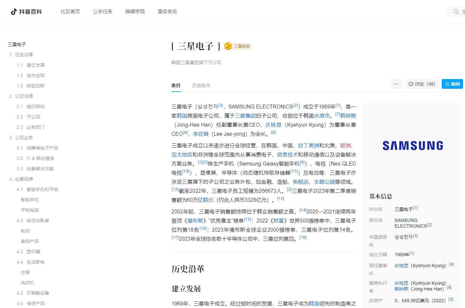Open 庆桂显 link in intro paragraph
This screenshot has width=465, height=308.
274,125
